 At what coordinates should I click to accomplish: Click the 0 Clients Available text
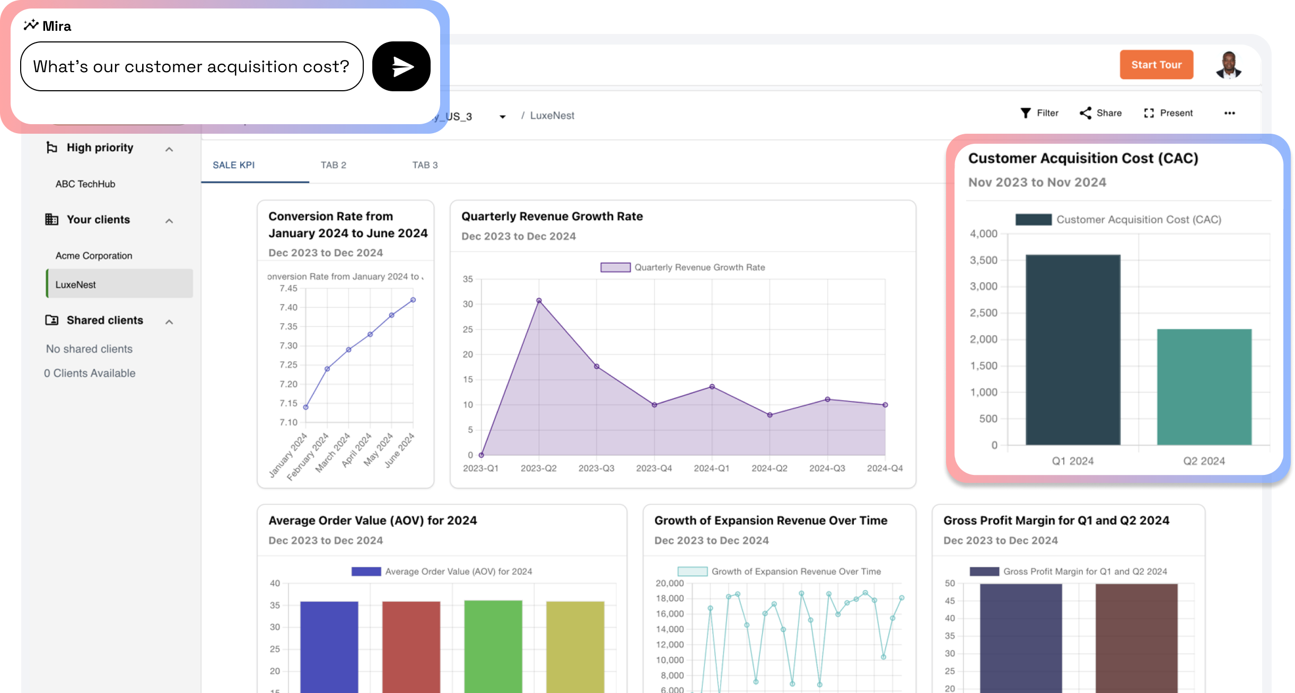click(90, 373)
